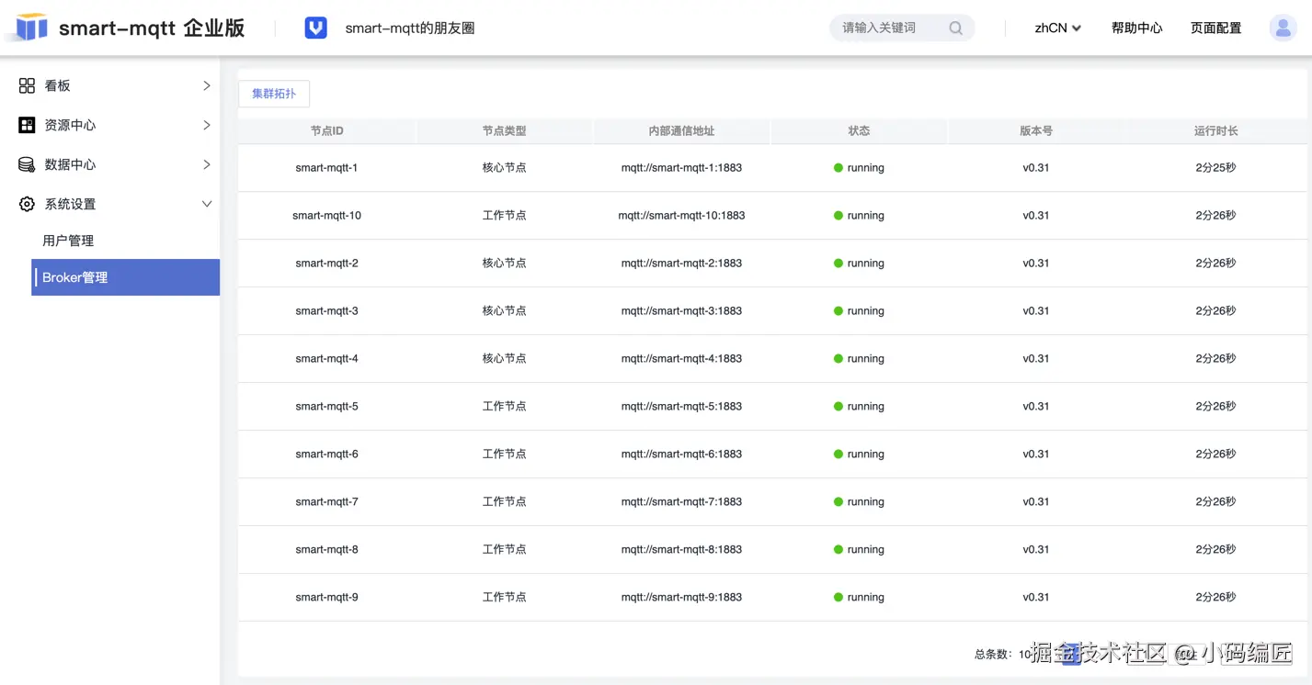Open 用户管理 submenu item
This screenshot has width=1312, height=685.
68,241
